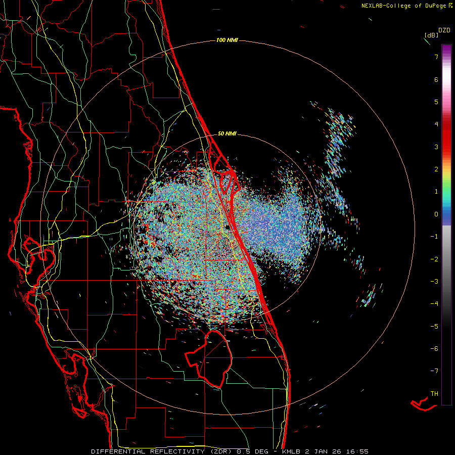Click the TH label at the legend bottom

pyautogui.click(x=434, y=393)
